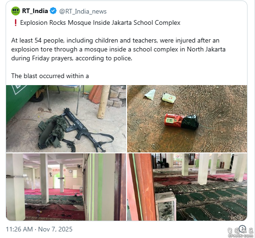Open the rifle and vest photo
The height and width of the screenshot is (238, 255).
tap(66, 119)
